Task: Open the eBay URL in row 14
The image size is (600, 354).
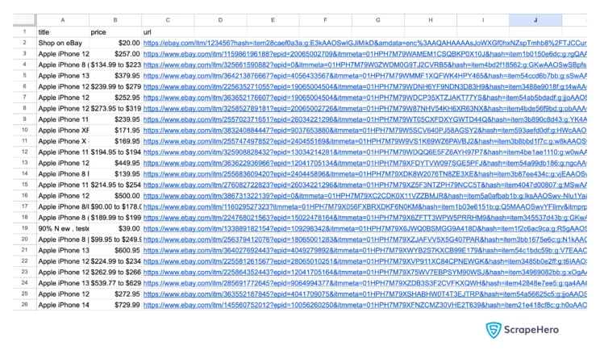Action: click(x=365, y=174)
